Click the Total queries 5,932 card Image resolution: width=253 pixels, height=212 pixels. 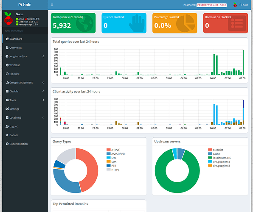pos(73,23)
